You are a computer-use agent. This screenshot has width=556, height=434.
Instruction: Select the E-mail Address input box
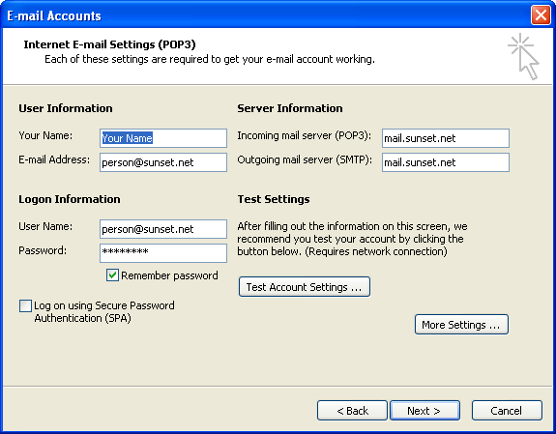pyautogui.click(x=163, y=162)
